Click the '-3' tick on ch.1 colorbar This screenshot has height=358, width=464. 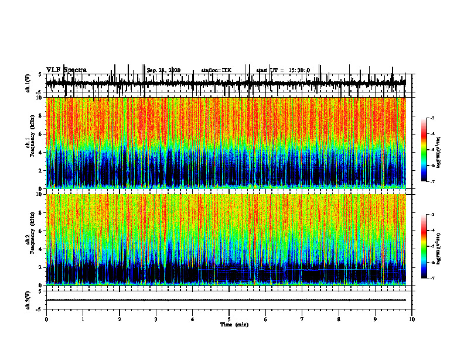point(432,118)
